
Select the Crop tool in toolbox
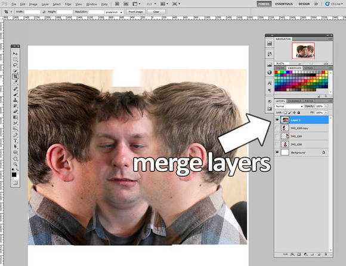click(x=16, y=76)
